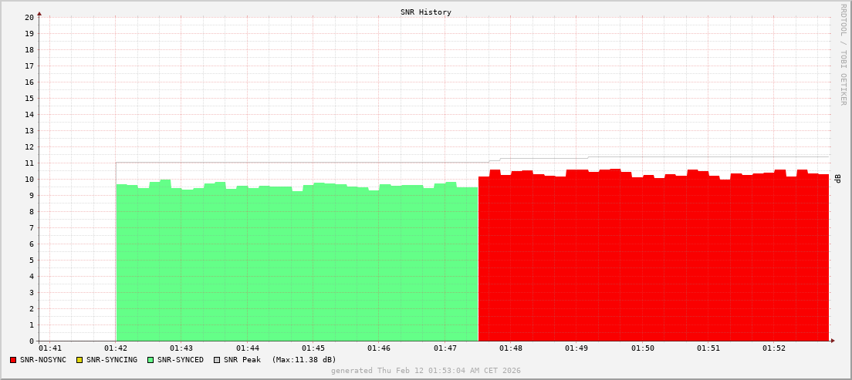The height and width of the screenshot is (380, 852).
Task: Select the SNR-SYNCED legend label
Action: 181,360
